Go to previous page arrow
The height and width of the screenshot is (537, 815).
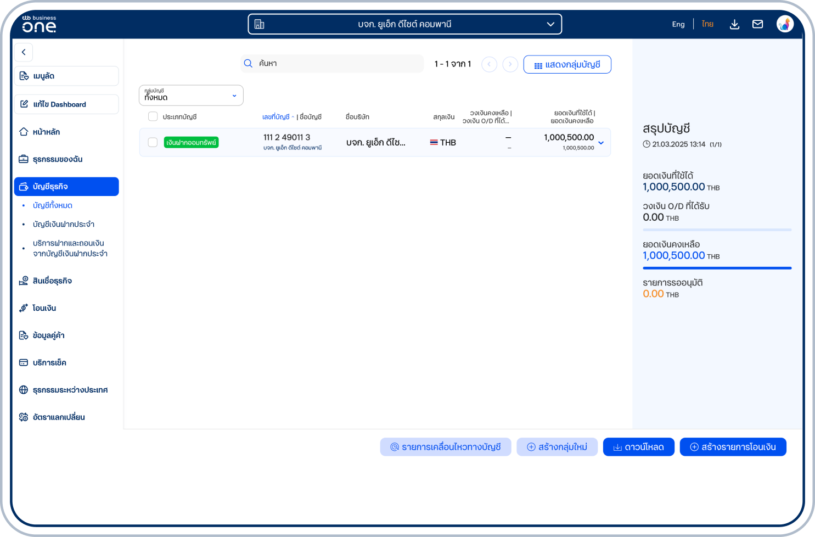489,64
